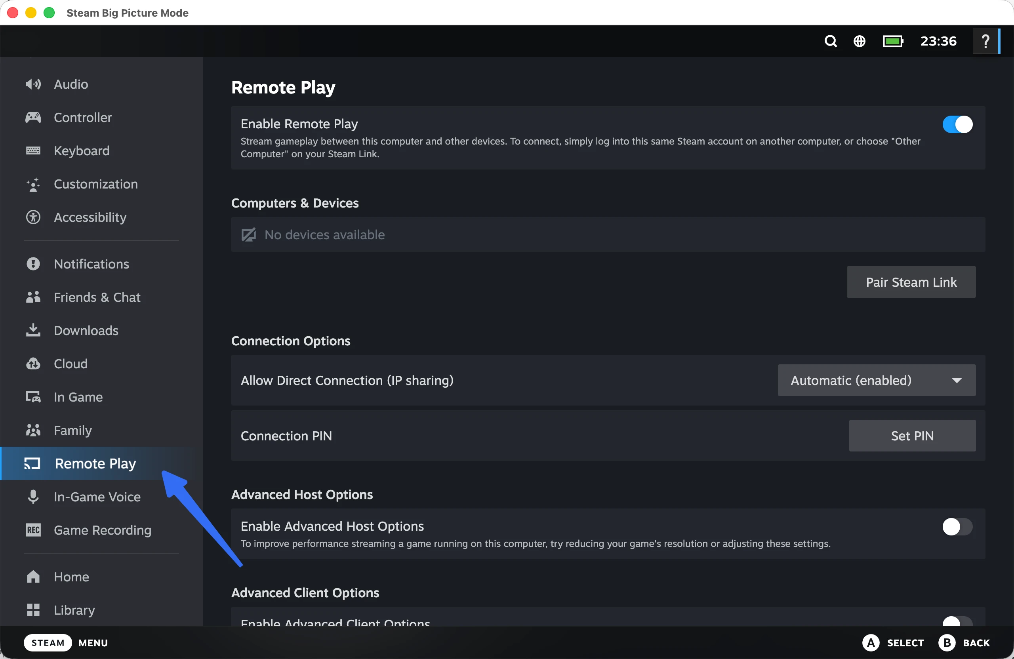Screen dimensions: 1014x659
Task: Click the Home house icon
Action: pos(33,576)
